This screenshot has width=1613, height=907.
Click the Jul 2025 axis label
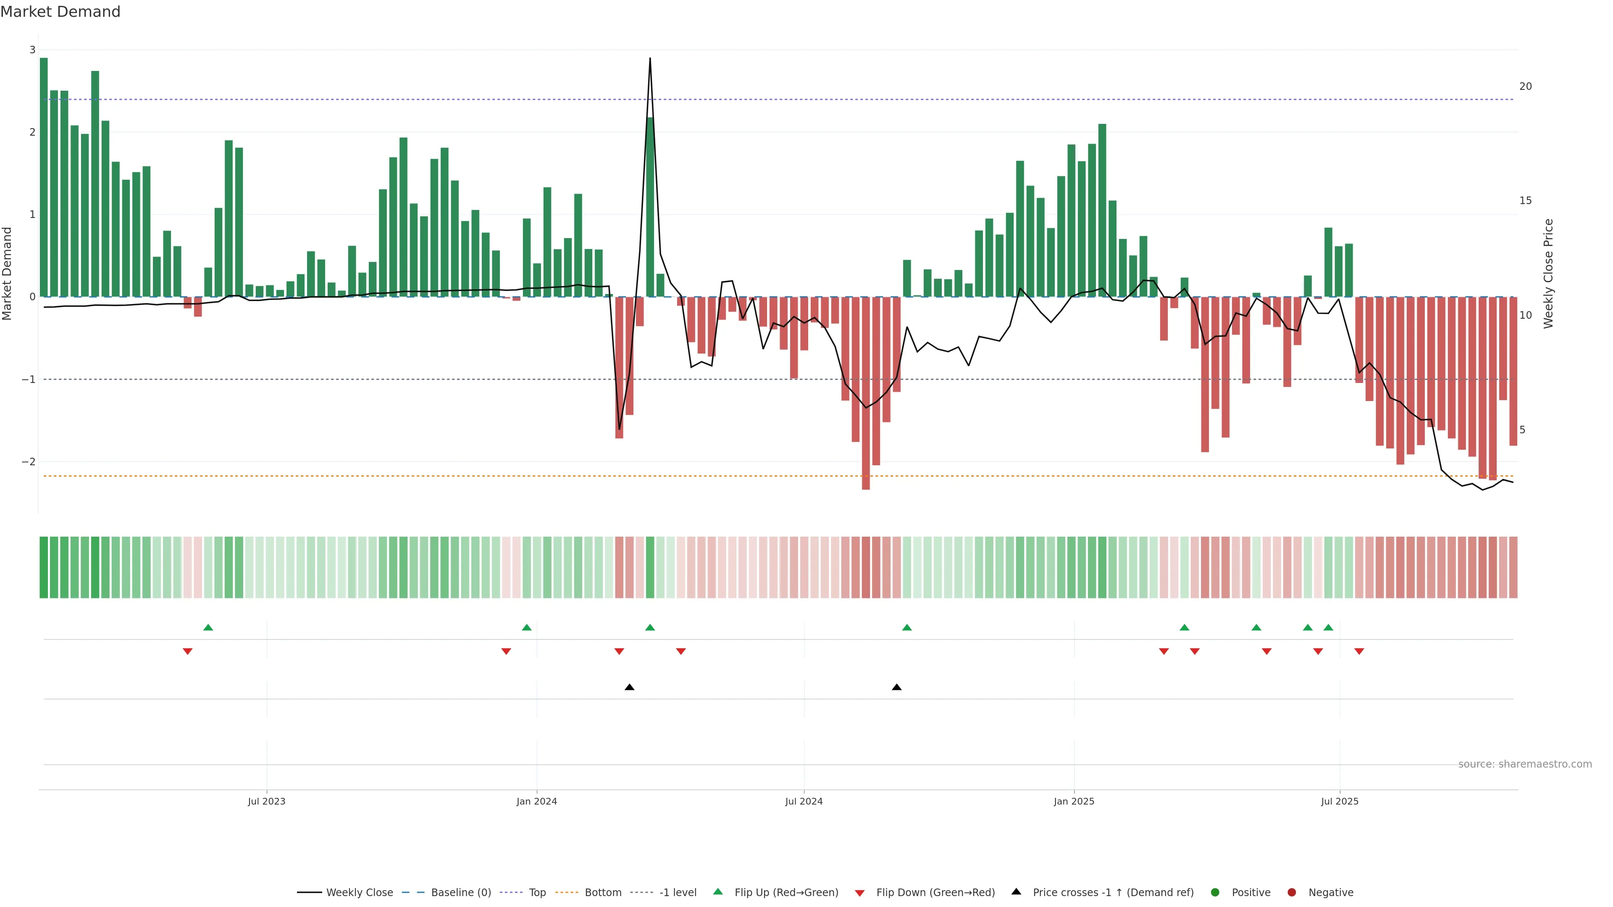1340,801
